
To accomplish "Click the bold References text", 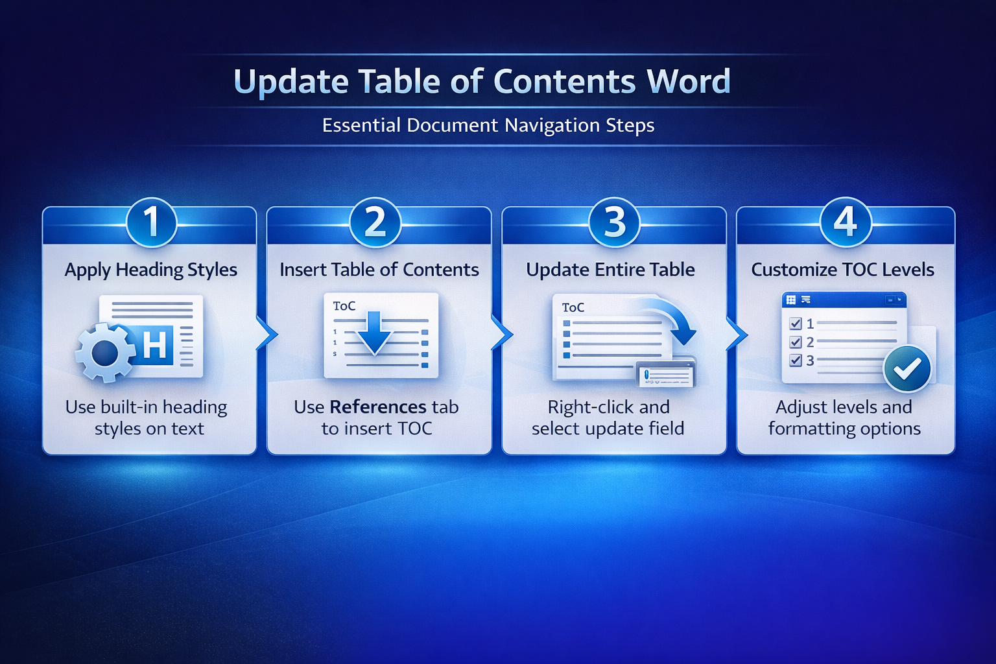I will [377, 407].
